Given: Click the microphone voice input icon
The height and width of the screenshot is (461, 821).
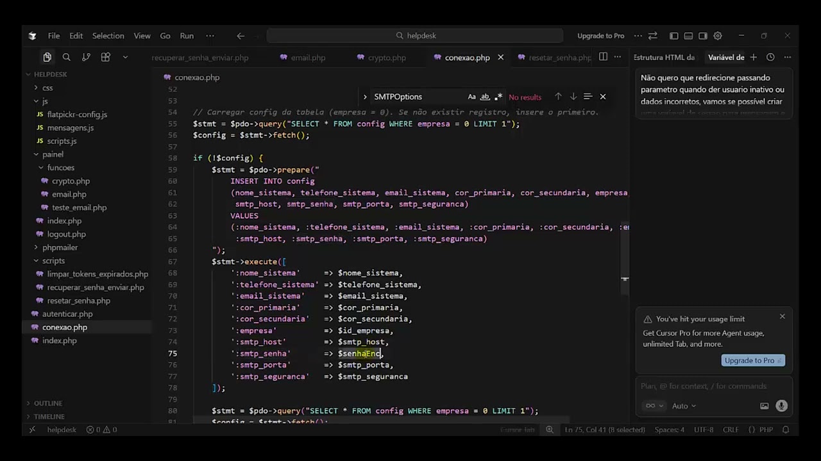Looking at the screenshot, I should pos(781,405).
